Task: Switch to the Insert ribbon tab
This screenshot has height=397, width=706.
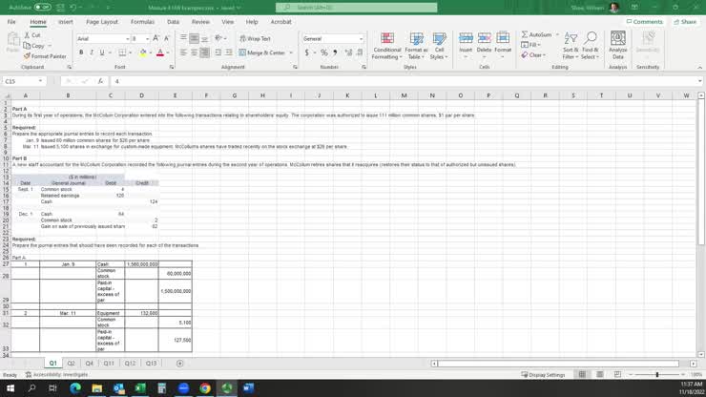Action: point(65,22)
